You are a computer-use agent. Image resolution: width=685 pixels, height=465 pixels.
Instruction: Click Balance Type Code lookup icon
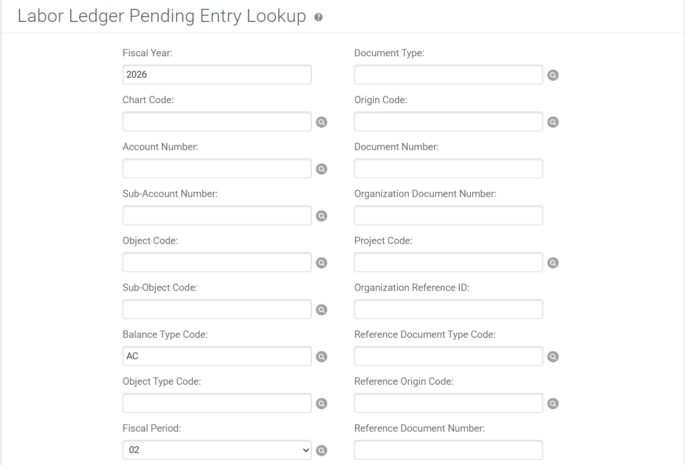pyautogui.click(x=322, y=357)
